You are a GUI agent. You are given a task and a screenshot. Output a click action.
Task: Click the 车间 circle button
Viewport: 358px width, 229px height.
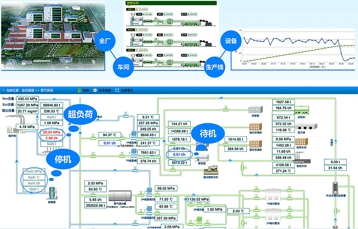pyautogui.click(x=123, y=66)
